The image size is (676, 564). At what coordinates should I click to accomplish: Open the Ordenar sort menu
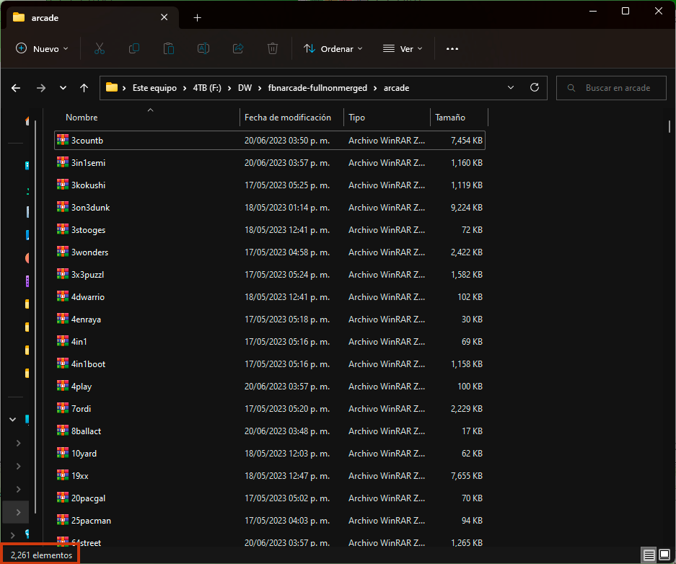pyautogui.click(x=333, y=49)
